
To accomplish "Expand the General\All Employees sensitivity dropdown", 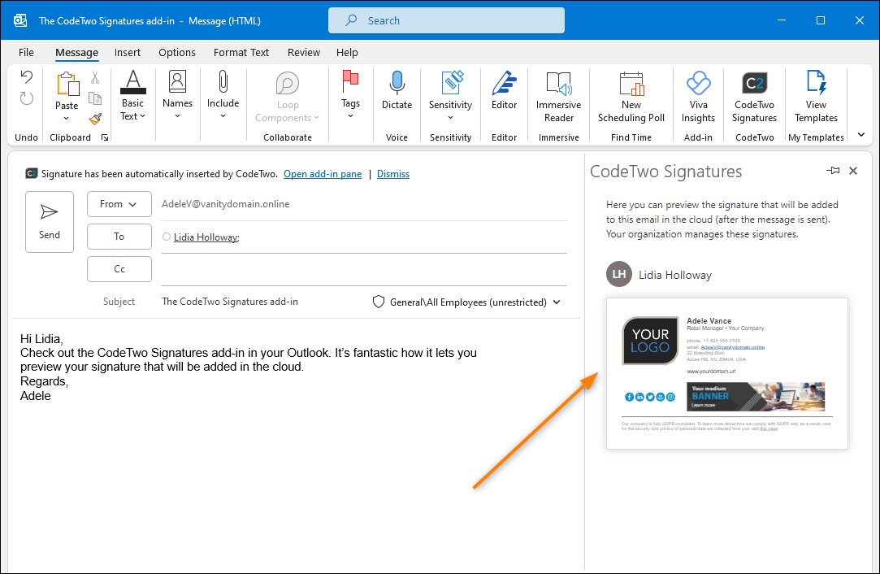I will (x=557, y=302).
